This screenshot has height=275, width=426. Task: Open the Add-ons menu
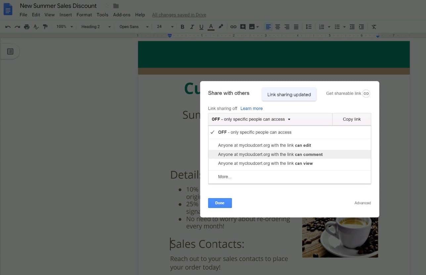(121, 15)
